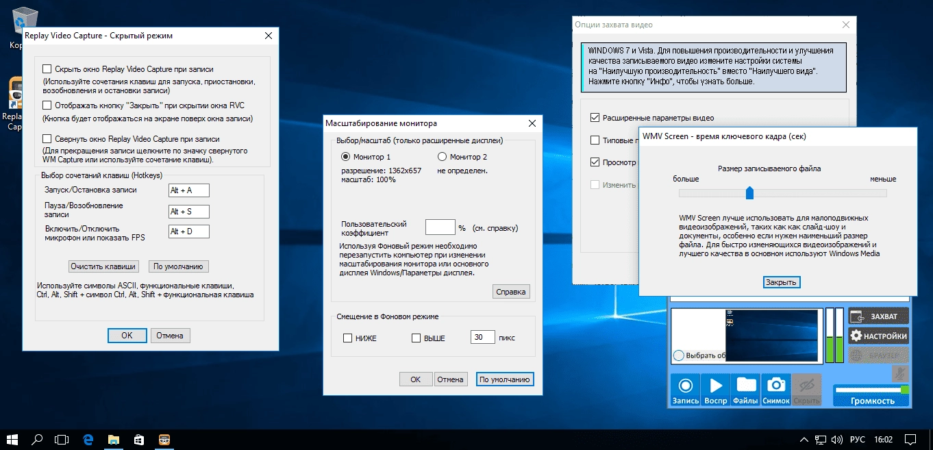Select Replay Capture desktop shortcut
933x450 pixels.
click(x=16, y=104)
